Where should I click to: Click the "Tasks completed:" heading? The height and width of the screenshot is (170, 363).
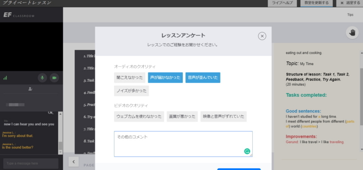(306, 95)
